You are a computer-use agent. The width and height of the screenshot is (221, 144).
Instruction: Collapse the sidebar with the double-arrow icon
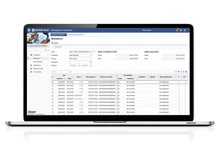tap(48, 50)
